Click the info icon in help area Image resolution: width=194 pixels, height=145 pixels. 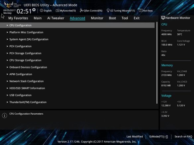pos(5,115)
